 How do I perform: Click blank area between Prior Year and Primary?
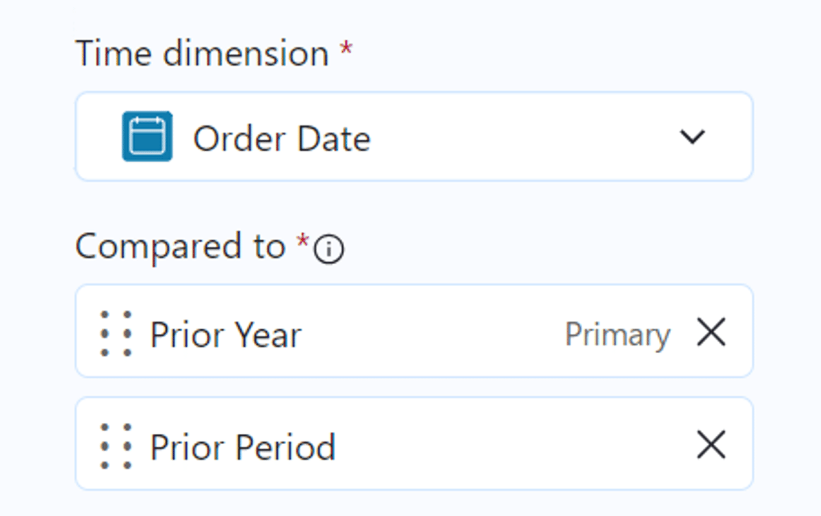tap(431, 334)
